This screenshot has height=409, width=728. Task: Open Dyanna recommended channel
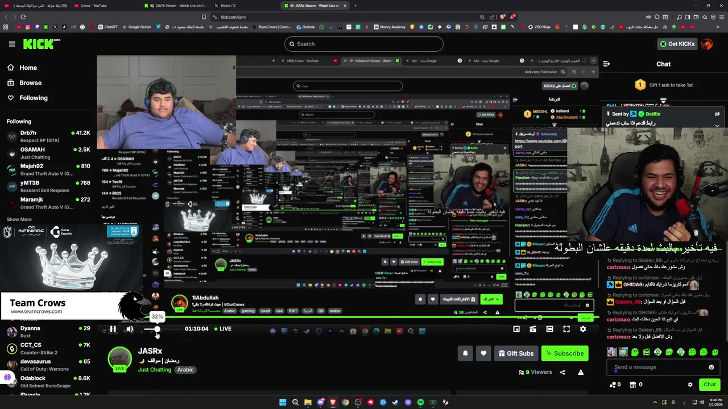(x=48, y=331)
